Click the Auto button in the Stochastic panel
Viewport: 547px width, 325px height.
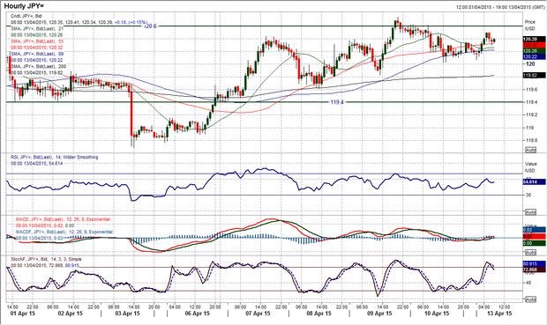coord(530,299)
